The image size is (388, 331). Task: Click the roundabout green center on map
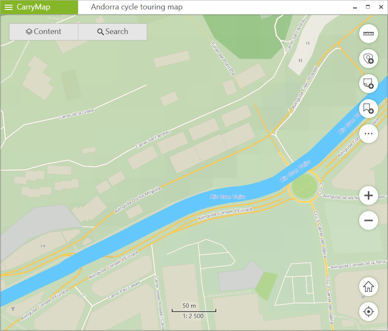tap(304, 186)
